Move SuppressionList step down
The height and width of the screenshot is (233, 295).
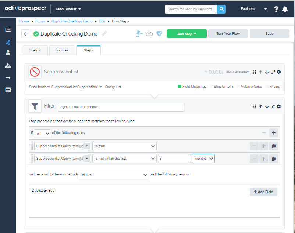pyautogui.click(x=267, y=72)
